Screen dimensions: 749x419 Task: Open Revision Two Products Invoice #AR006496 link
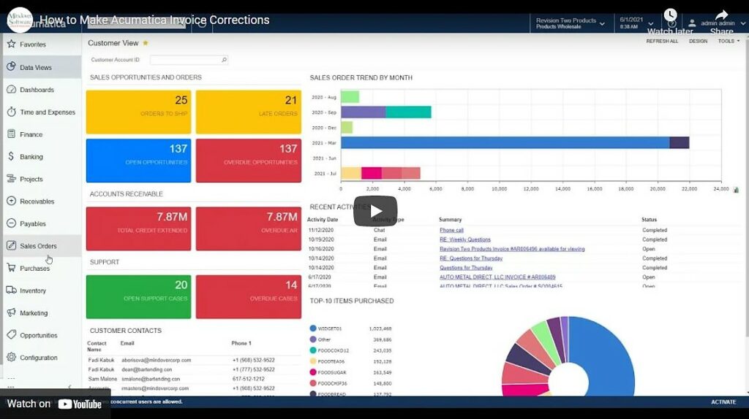(x=512, y=249)
